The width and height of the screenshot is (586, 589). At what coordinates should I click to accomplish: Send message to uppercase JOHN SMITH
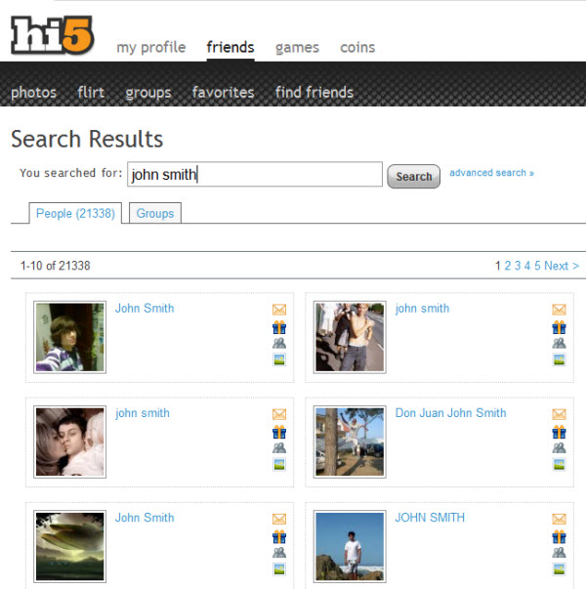click(x=559, y=519)
